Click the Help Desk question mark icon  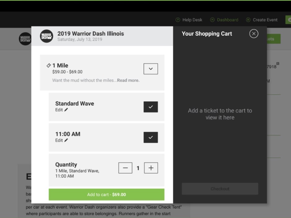(178, 20)
